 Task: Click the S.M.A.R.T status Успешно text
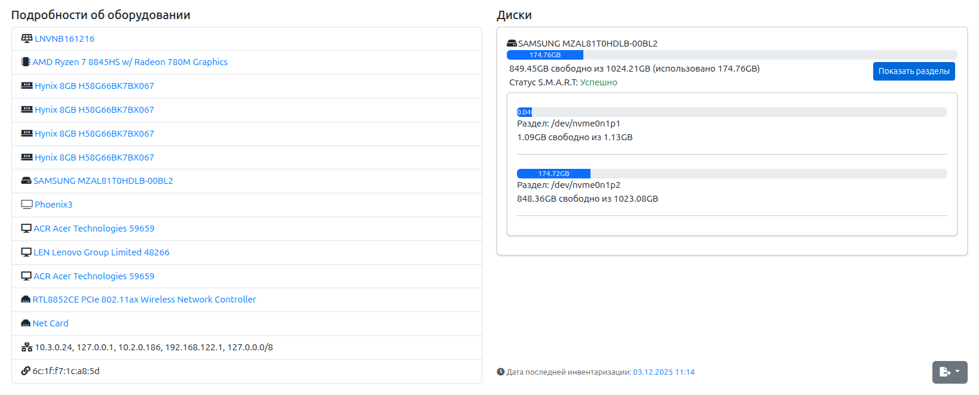pyautogui.click(x=598, y=82)
